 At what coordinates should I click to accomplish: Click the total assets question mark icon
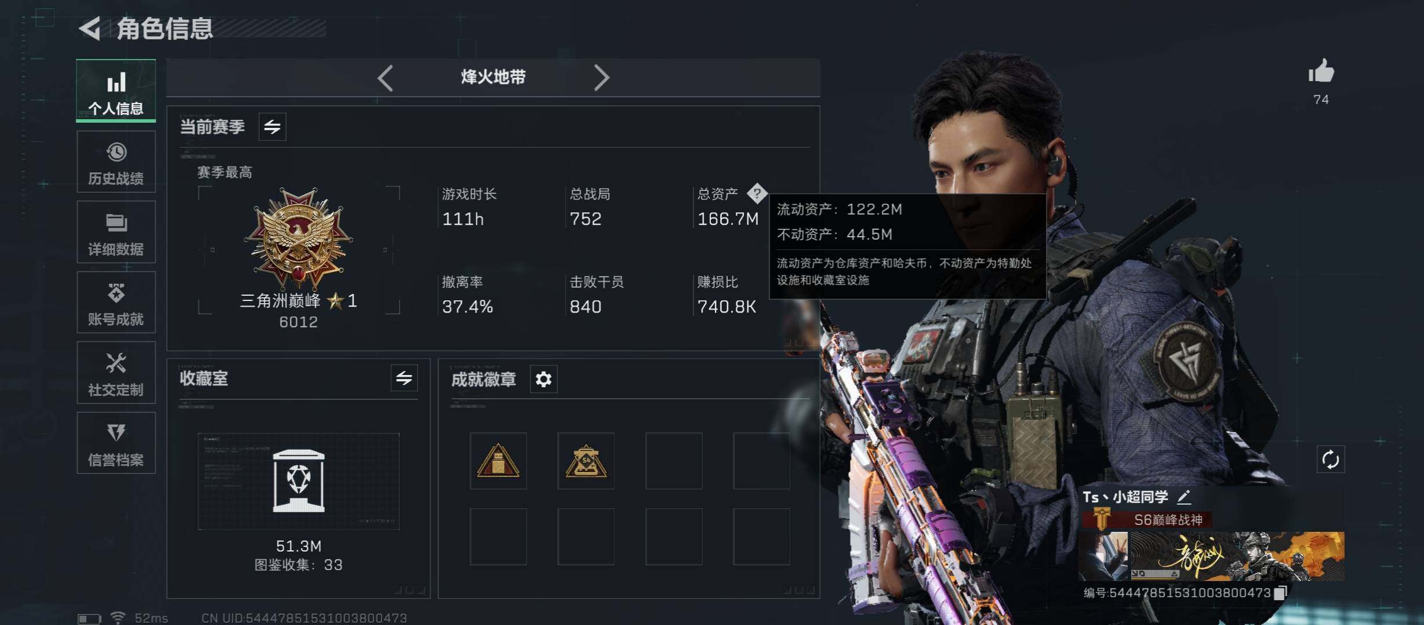757,193
